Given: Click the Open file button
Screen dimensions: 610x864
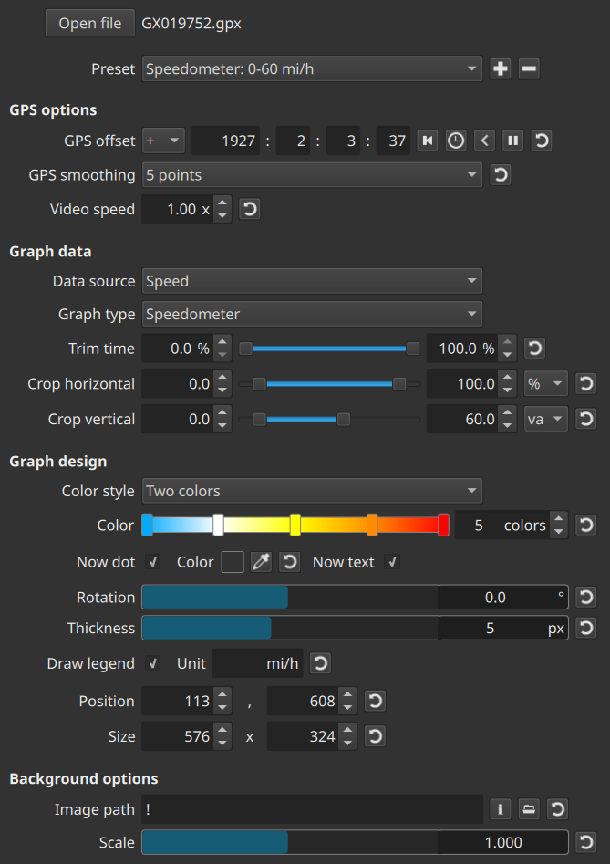Looking at the screenshot, I should point(89,24).
